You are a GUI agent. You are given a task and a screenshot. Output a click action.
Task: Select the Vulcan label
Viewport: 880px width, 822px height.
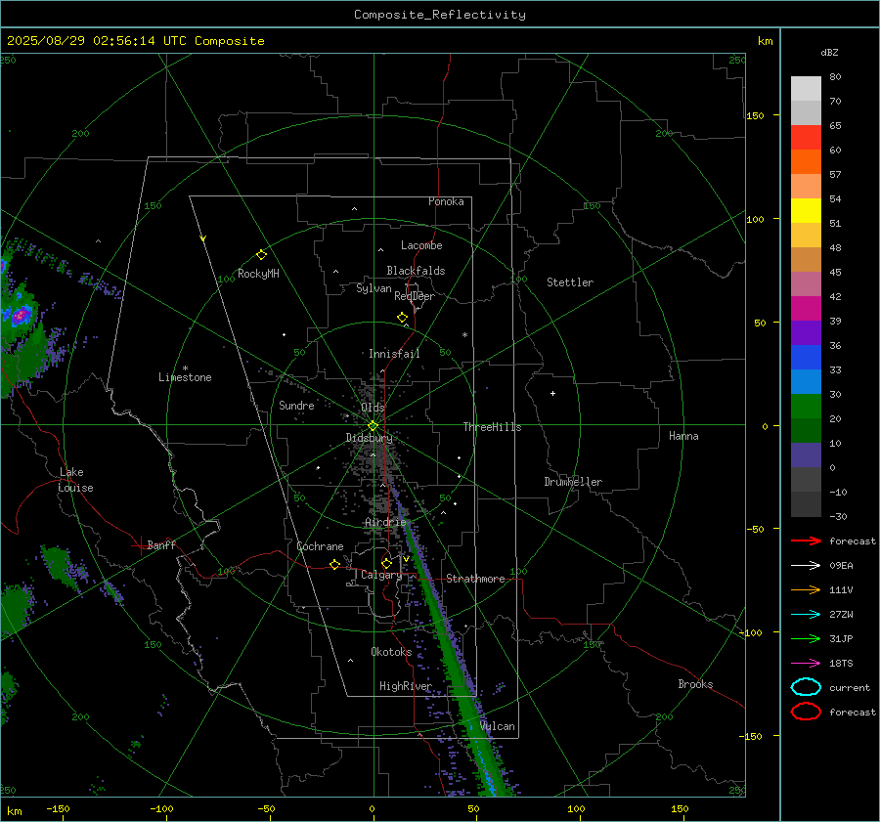pyautogui.click(x=498, y=726)
